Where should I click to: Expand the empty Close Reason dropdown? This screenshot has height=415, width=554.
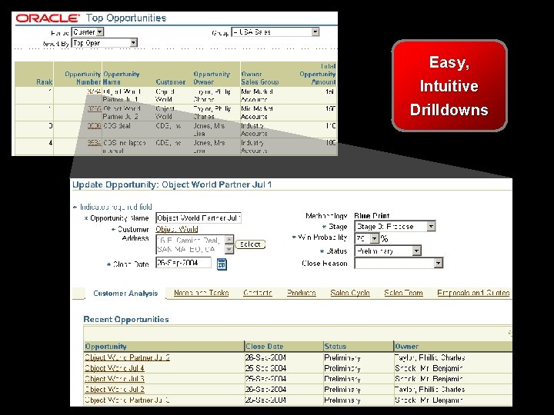(399, 263)
